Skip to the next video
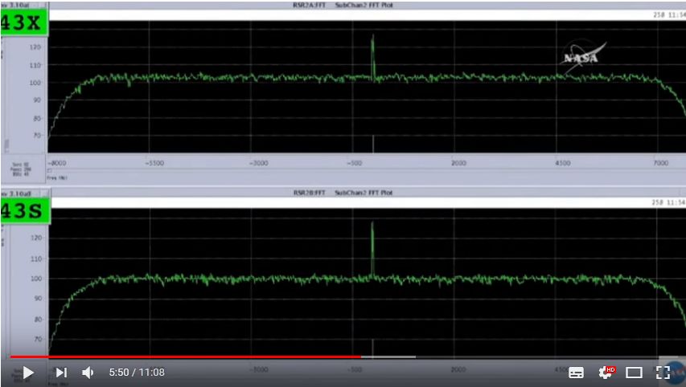 tap(61, 373)
